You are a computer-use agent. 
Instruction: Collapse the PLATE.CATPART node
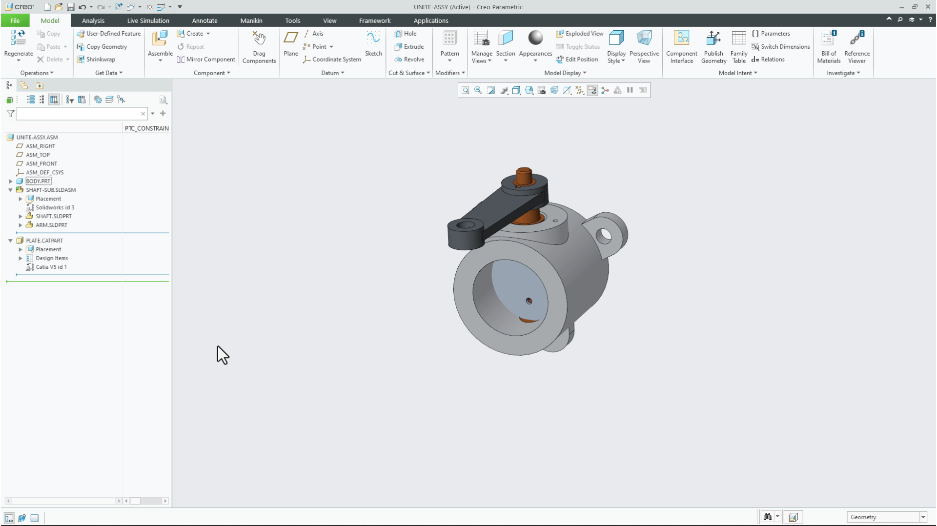pyautogui.click(x=11, y=241)
